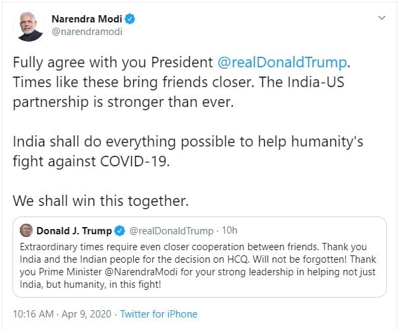
Task: Click the 10h timestamp on quoted tweet
Action: tap(229, 230)
